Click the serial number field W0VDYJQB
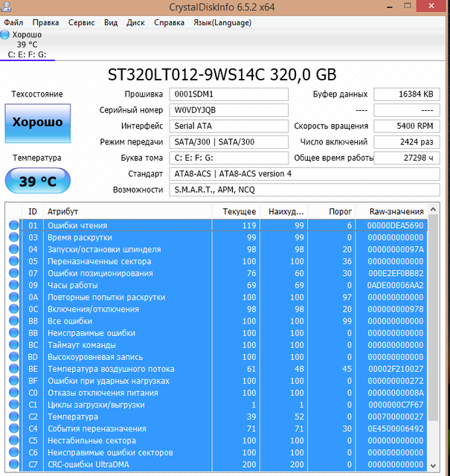This screenshot has height=476, width=450. (228, 110)
